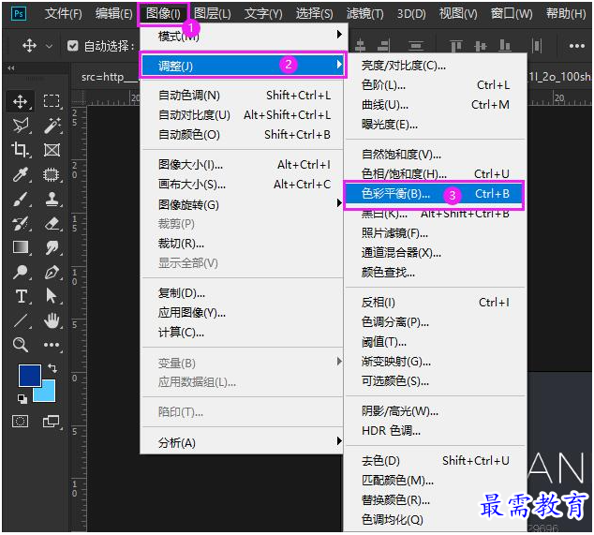Open the 视图(V) menu
Viewport: 594px width, 535px height.
(x=458, y=14)
